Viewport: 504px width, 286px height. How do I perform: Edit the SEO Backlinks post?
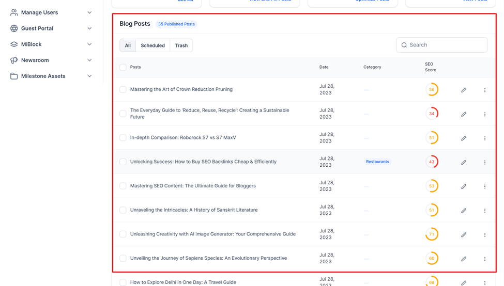click(x=464, y=162)
